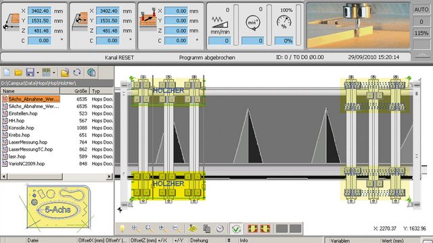Click the workpiece coordinate system icon
This screenshot has height=243, width=433.
pos(79,21)
